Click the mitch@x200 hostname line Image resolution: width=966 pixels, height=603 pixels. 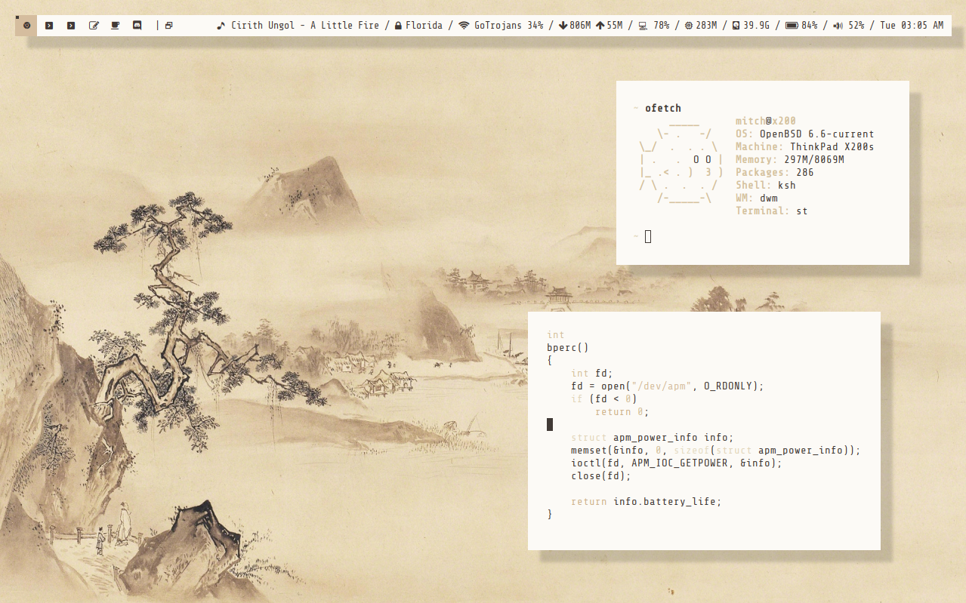pos(766,121)
